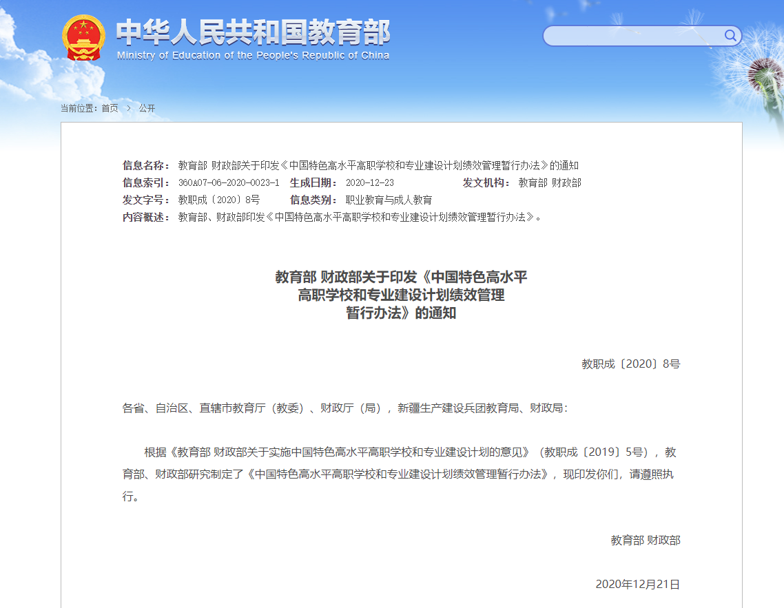Click issuing agency value 教育部 财政部
Viewport: 784px width, 608px height.
coord(550,183)
